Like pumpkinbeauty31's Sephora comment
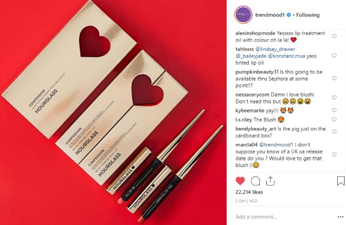346x225 pixels. click(334, 78)
